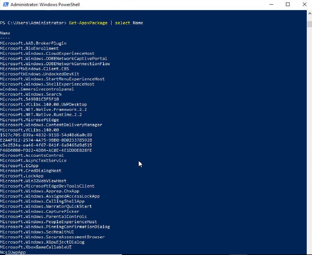Click 'MicrosoftWindows.Client.CBS' line
This screenshot has height=255, width=312.
point(35,69)
